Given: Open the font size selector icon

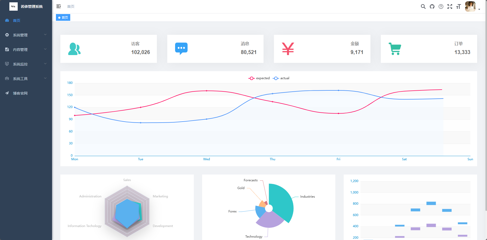Looking at the screenshot, I should click(459, 6).
